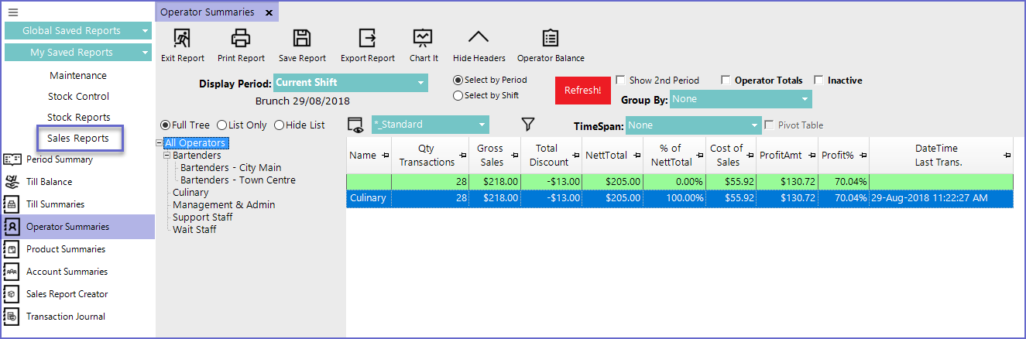Enable the Show 2nd Period checkbox
This screenshot has height=339, width=1026.
click(620, 80)
